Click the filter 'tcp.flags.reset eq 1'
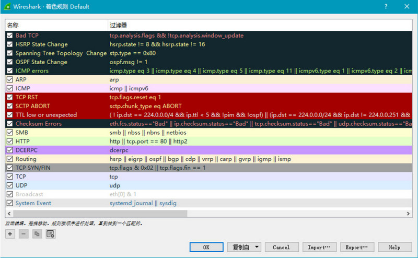418x258 pixels. (x=135, y=97)
